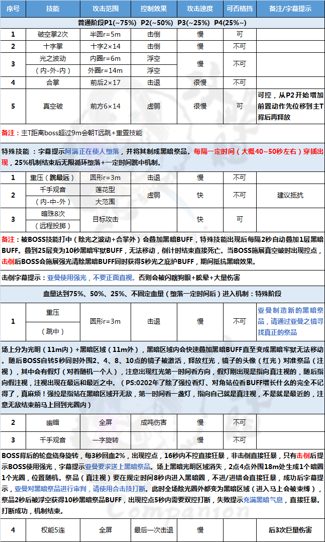Click the 莲花型 range cell
The image size is (325, 542).
pyautogui.click(x=105, y=190)
